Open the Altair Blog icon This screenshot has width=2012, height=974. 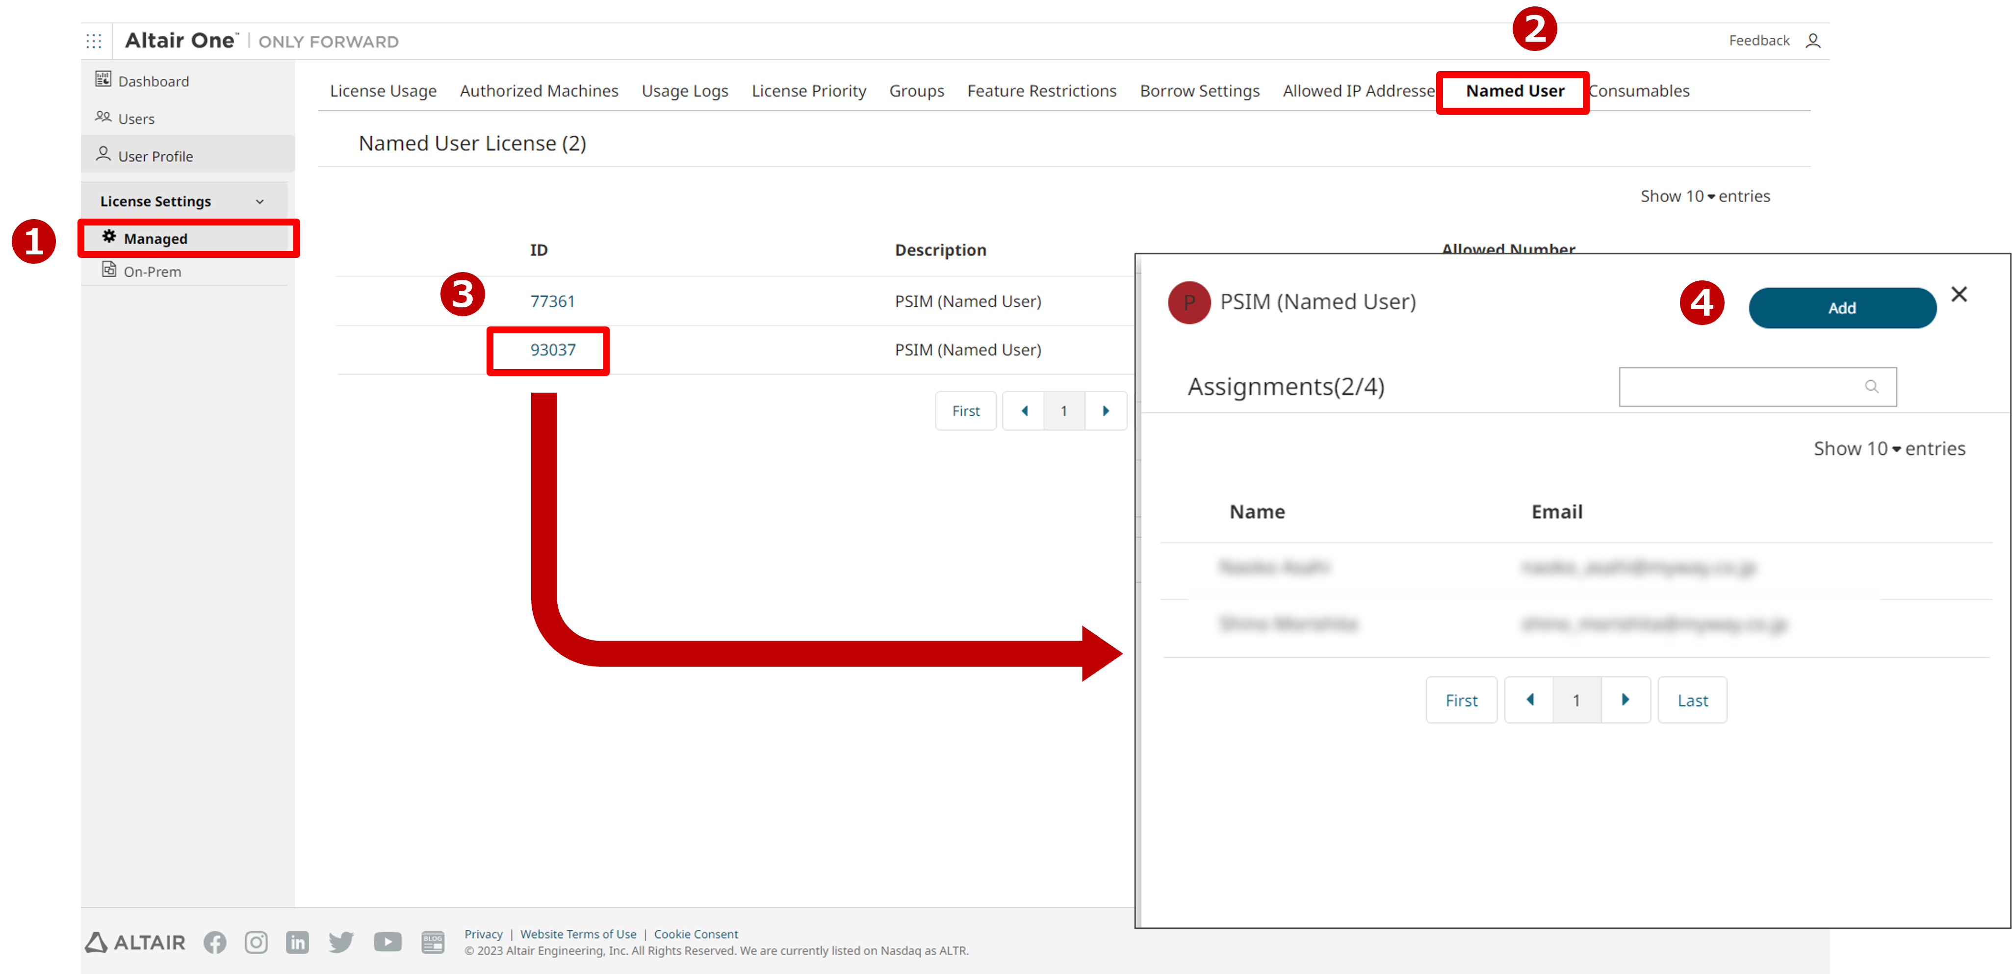[x=433, y=942]
